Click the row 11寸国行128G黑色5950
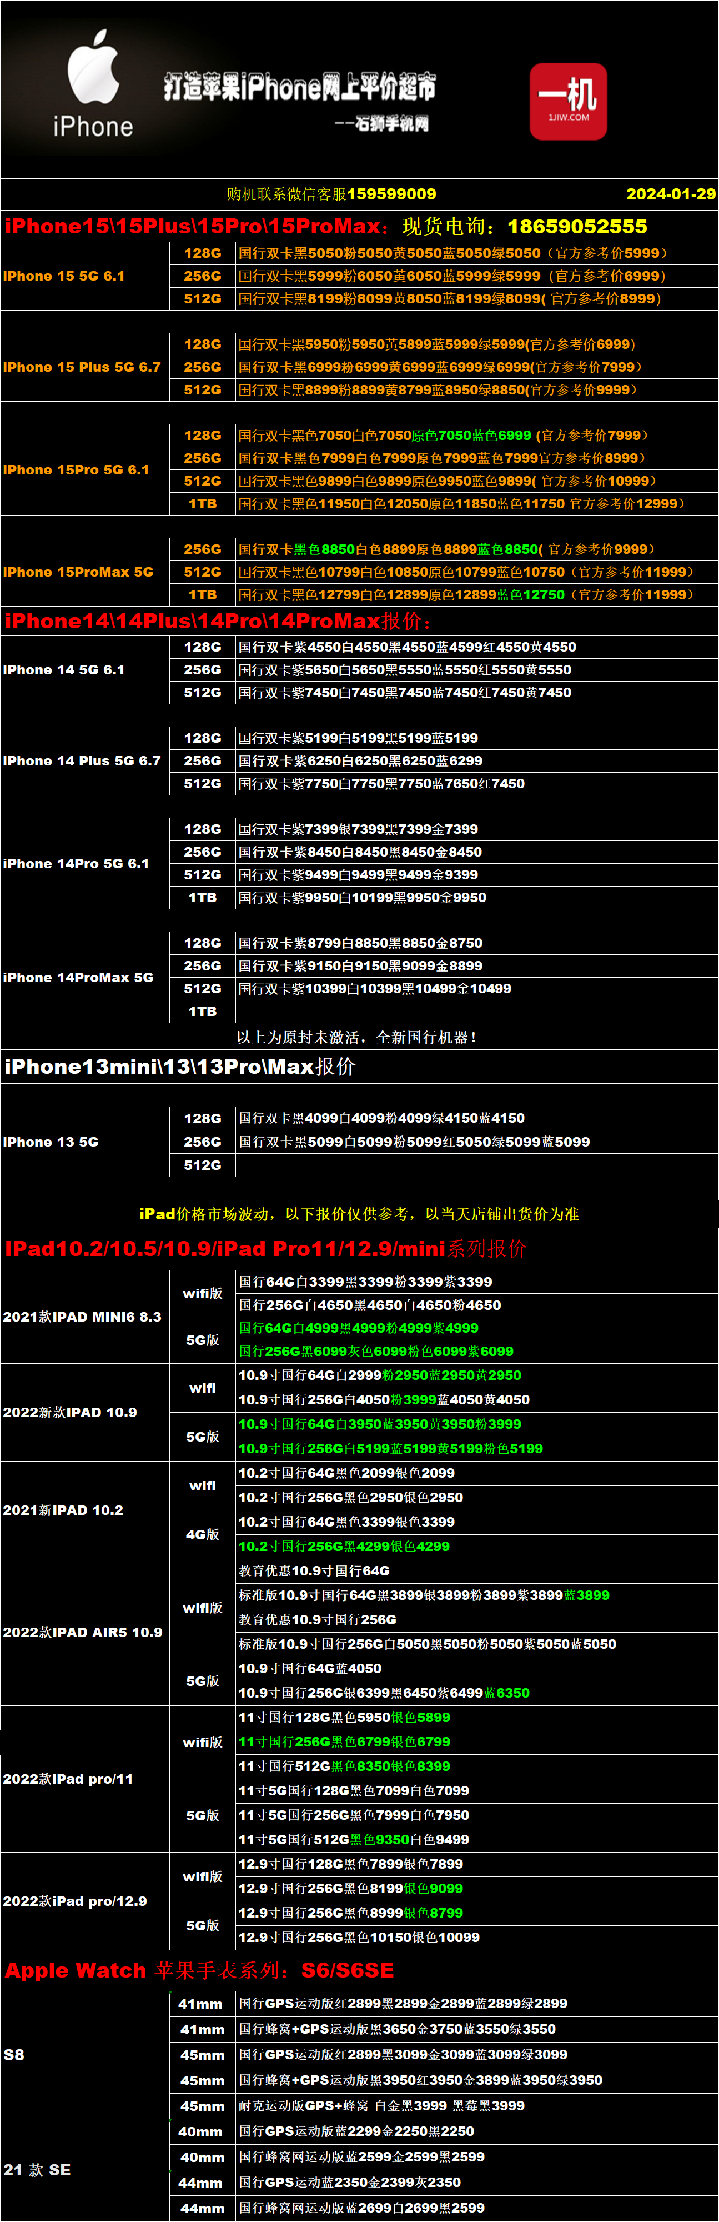 pos(477,1718)
